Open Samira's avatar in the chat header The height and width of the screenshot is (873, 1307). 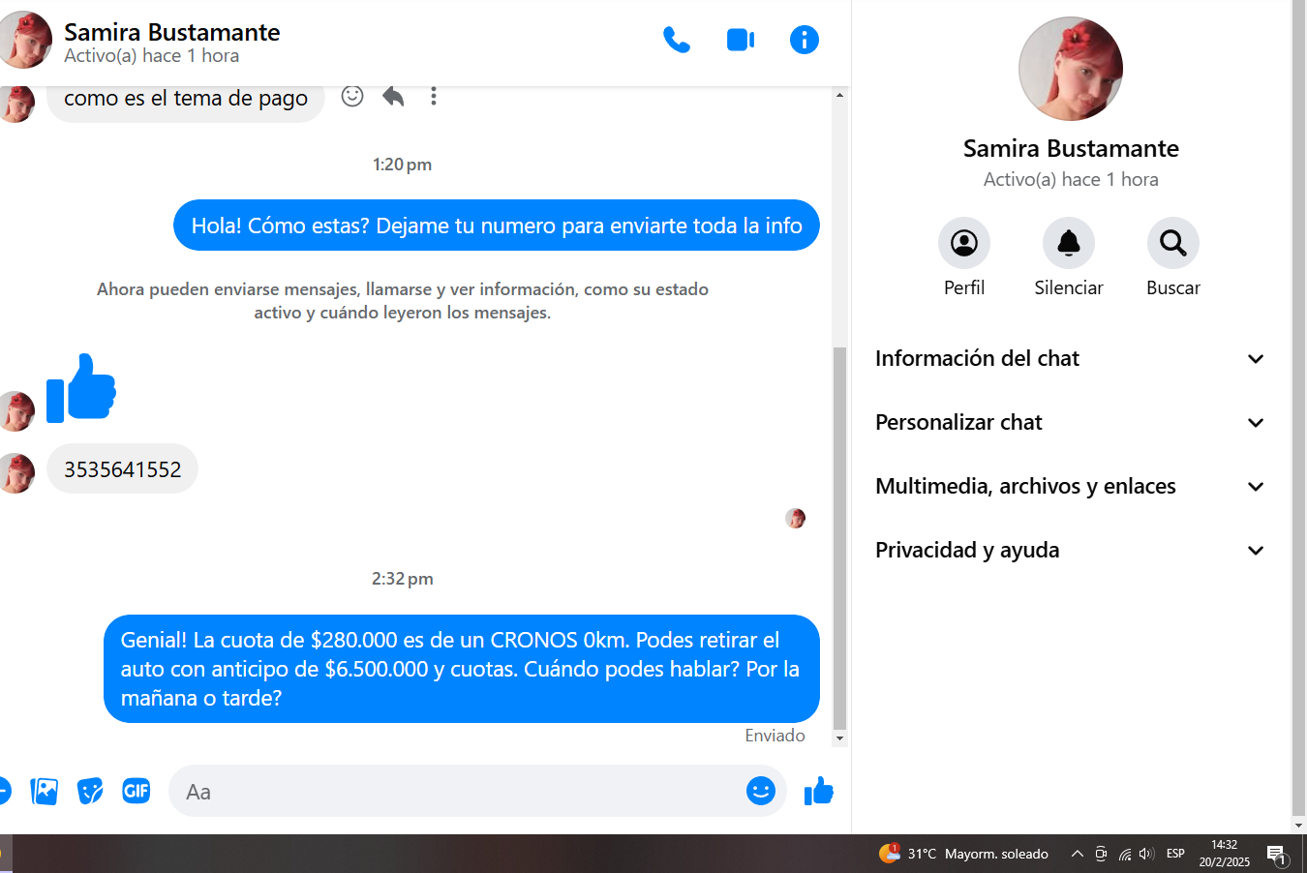tap(23, 40)
